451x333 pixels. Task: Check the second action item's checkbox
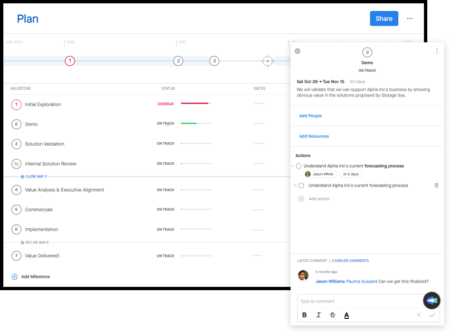tap(302, 185)
